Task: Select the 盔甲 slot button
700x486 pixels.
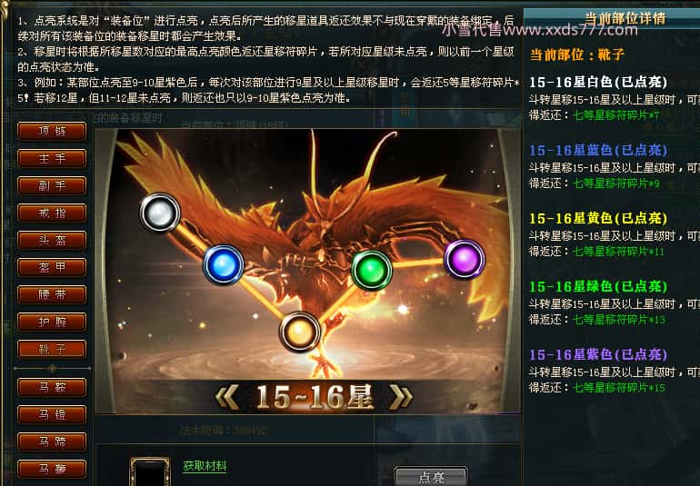Action: point(52,267)
